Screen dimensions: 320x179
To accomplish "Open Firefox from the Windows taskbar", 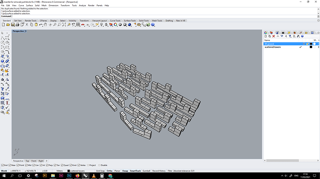I will 77,176.
